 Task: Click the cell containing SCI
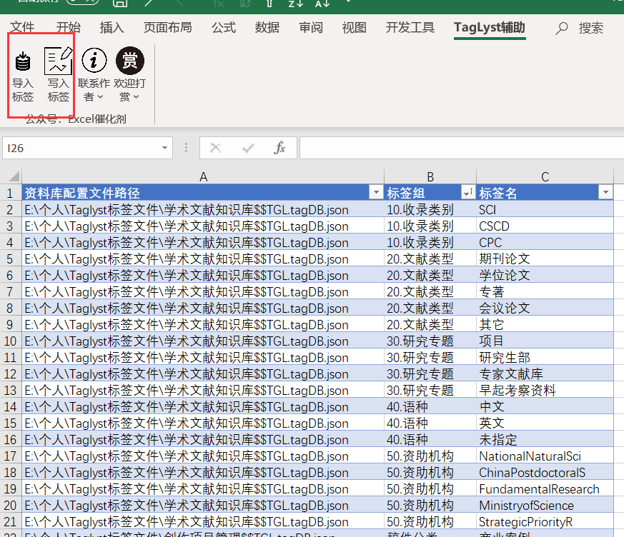[x=545, y=209]
